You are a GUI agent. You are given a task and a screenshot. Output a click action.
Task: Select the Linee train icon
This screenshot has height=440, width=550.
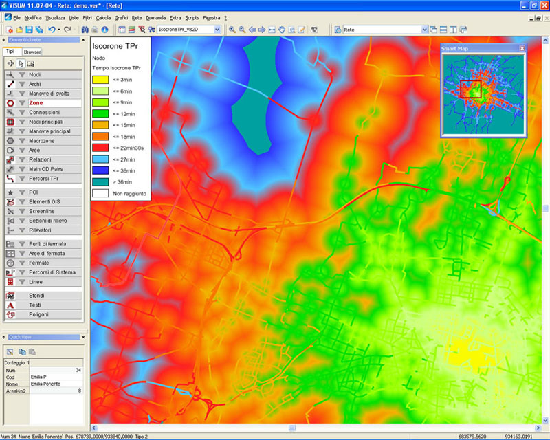click(11, 282)
